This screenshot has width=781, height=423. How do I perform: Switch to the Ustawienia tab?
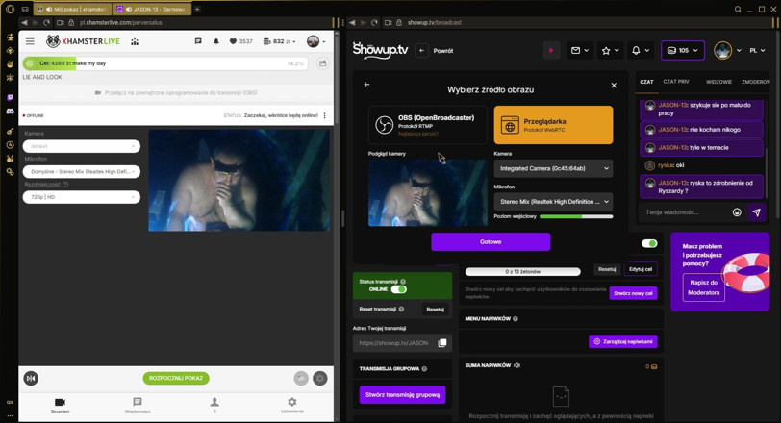coord(291,406)
